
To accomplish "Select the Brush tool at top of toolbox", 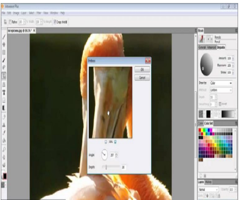I will [4, 37].
